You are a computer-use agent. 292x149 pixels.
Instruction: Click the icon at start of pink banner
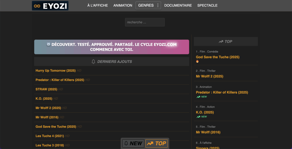(x=48, y=44)
